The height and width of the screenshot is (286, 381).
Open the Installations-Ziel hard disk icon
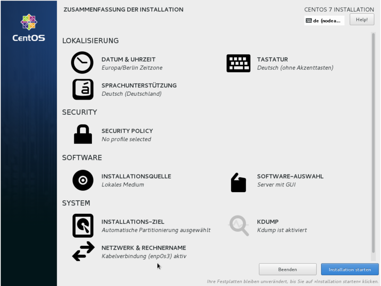pyautogui.click(x=83, y=225)
